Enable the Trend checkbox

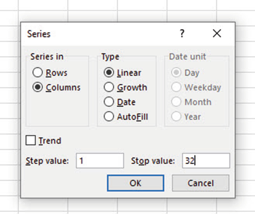point(31,141)
